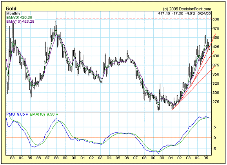Viewport: 227px width, 165px height.
Task: Click the Monthly timeframe label
Action: tap(13, 14)
